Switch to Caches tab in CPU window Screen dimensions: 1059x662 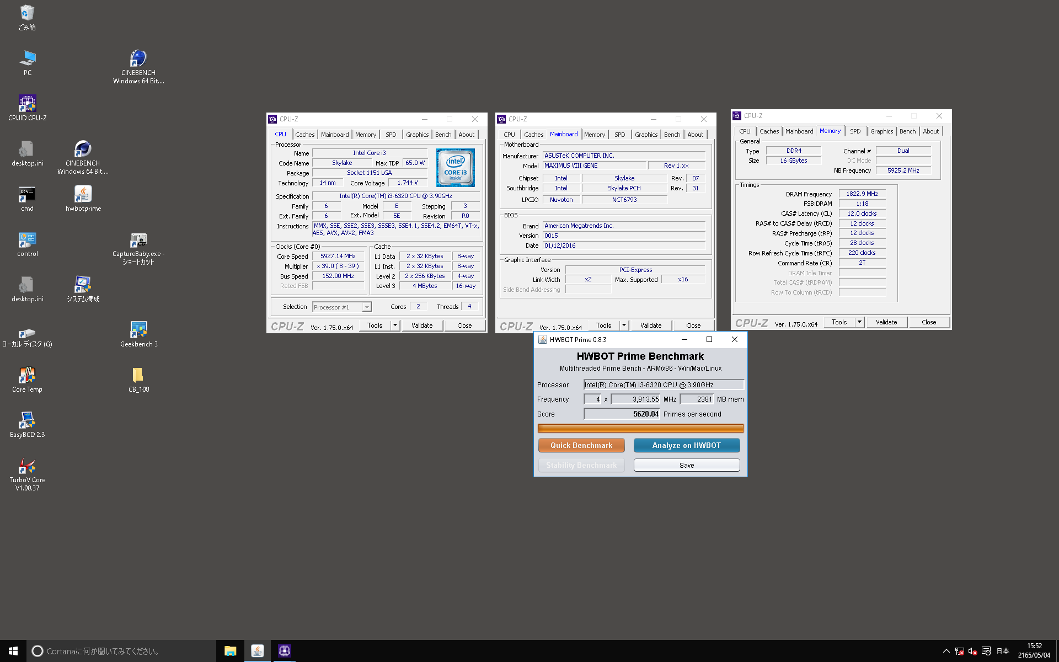[304, 135]
